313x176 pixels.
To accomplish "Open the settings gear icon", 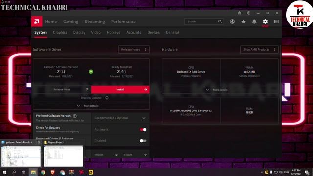I will coord(265,22).
